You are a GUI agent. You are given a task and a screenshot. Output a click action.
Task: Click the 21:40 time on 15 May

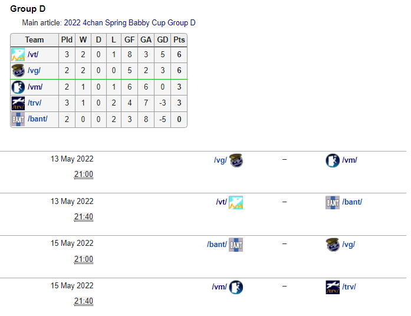pyautogui.click(x=84, y=301)
